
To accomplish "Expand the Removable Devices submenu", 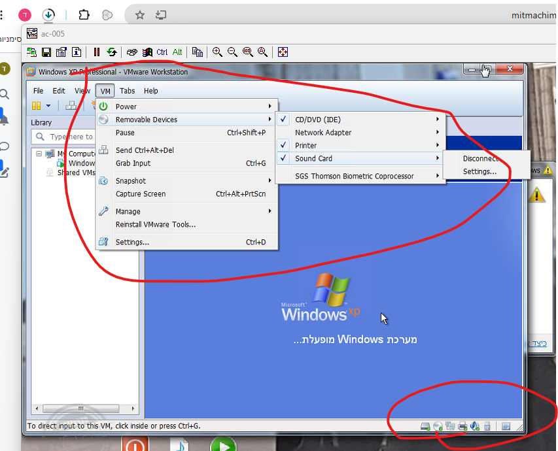I will tap(187, 120).
